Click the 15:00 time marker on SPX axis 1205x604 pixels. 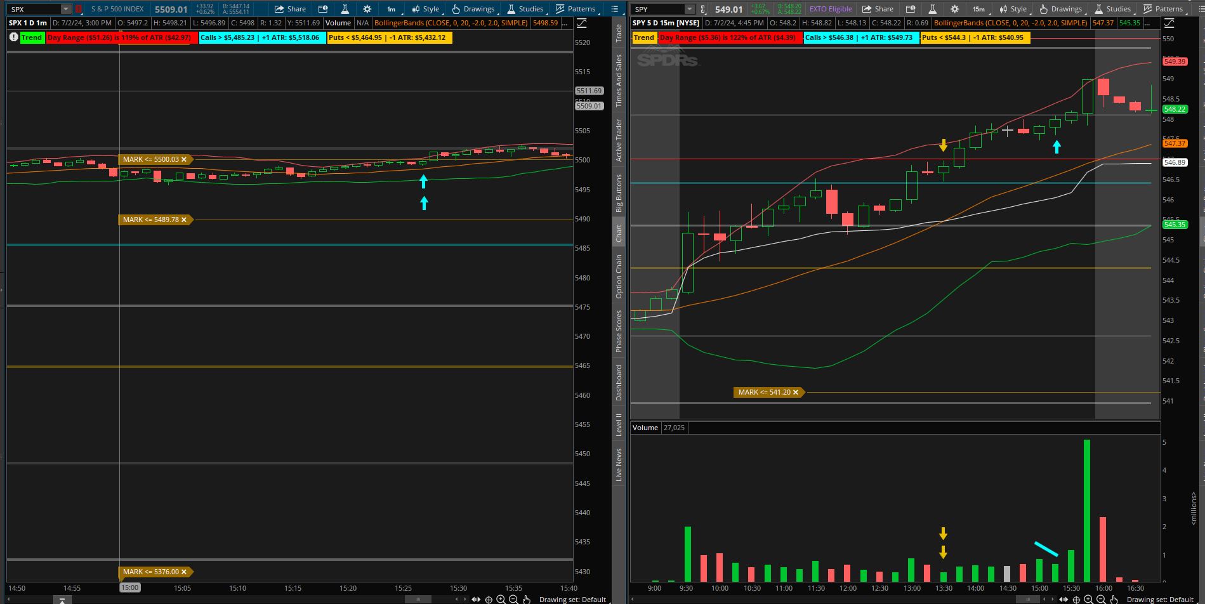(129, 588)
